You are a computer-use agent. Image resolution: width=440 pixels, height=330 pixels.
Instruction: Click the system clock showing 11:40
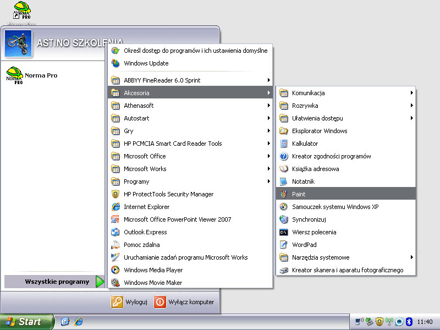point(425,322)
